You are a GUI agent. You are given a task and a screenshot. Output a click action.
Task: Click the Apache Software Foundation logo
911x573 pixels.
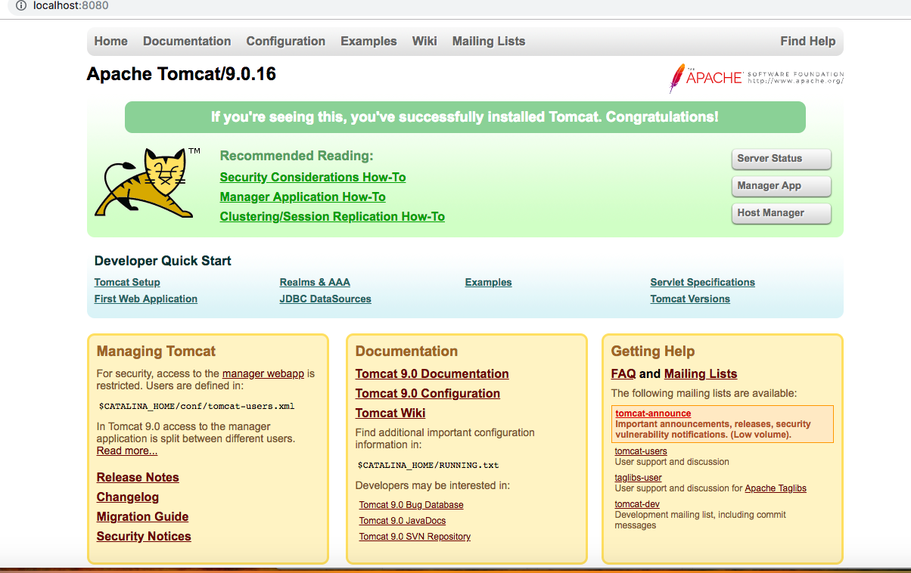[756, 78]
